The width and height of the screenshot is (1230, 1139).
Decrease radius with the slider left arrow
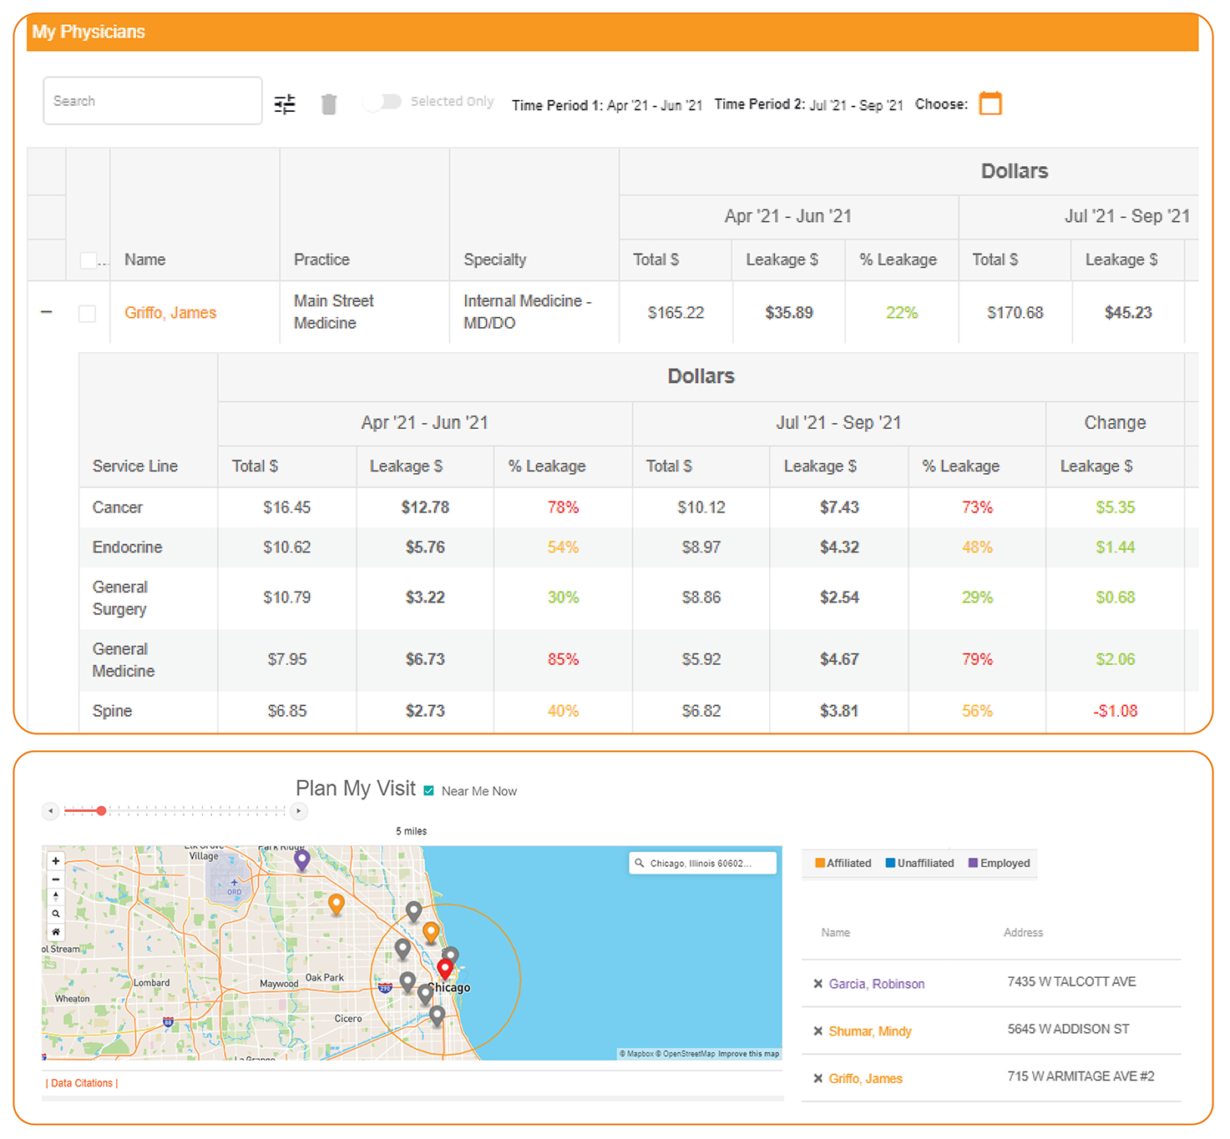[x=50, y=811]
